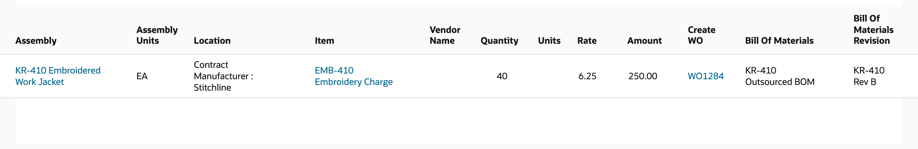Select the Contract Manufacturer : Stitchline location cell
The image size is (918, 149).
pyautogui.click(x=223, y=76)
